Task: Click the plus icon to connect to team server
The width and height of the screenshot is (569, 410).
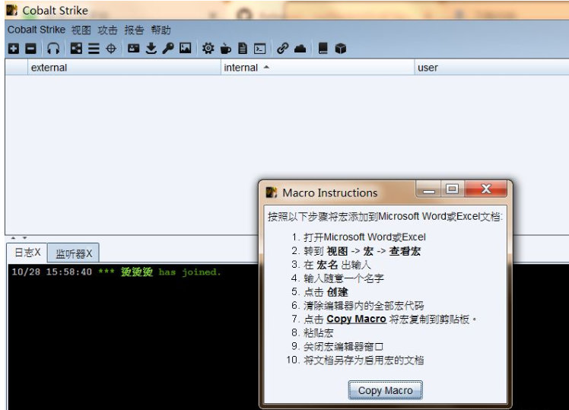Action: point(14,48)
